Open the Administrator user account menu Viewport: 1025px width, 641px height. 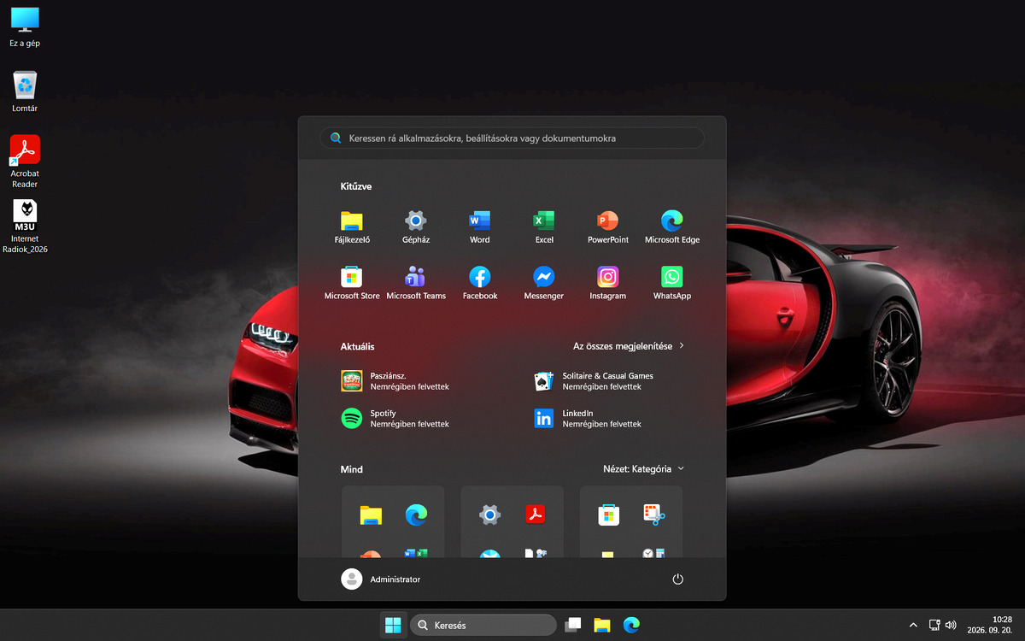tap(381, 579)
